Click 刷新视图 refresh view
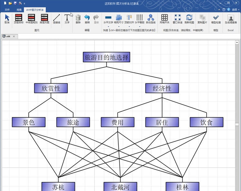The image size is (241, 191). (x=189, y=19)
